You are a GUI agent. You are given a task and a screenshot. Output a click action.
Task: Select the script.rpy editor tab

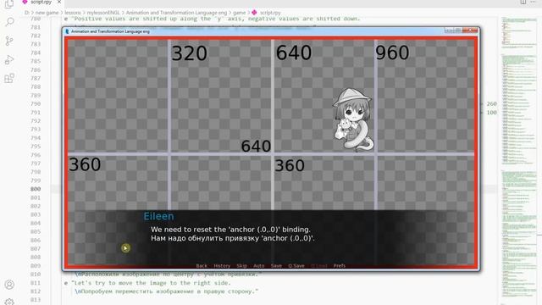click(x=41, y=2)
